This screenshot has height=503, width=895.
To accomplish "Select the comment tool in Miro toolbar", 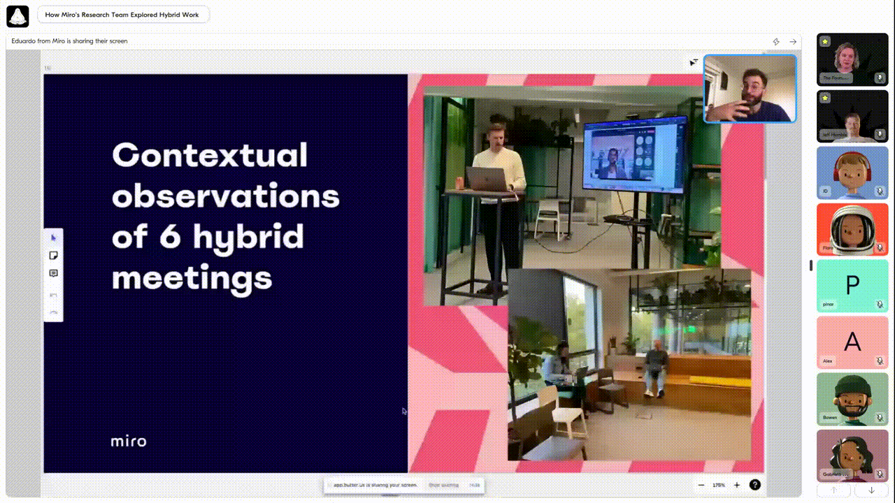I will (x=54, y=273).
